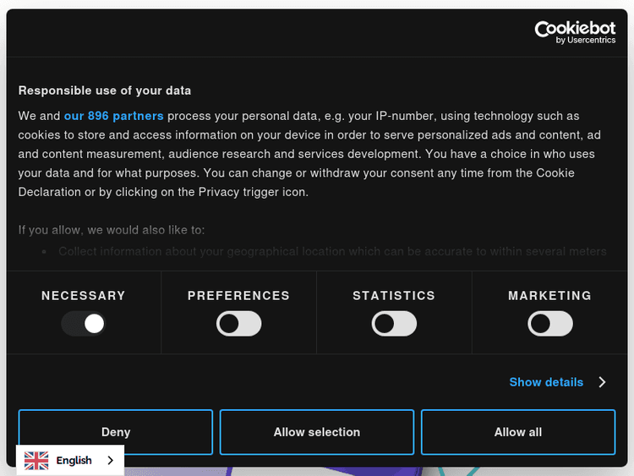
Task: Expand details using the right chevron arrow
Action: [x=603, y=382]
